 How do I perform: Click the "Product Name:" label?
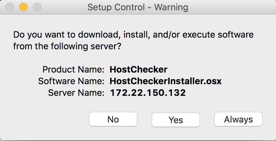(x=73, y=70)
